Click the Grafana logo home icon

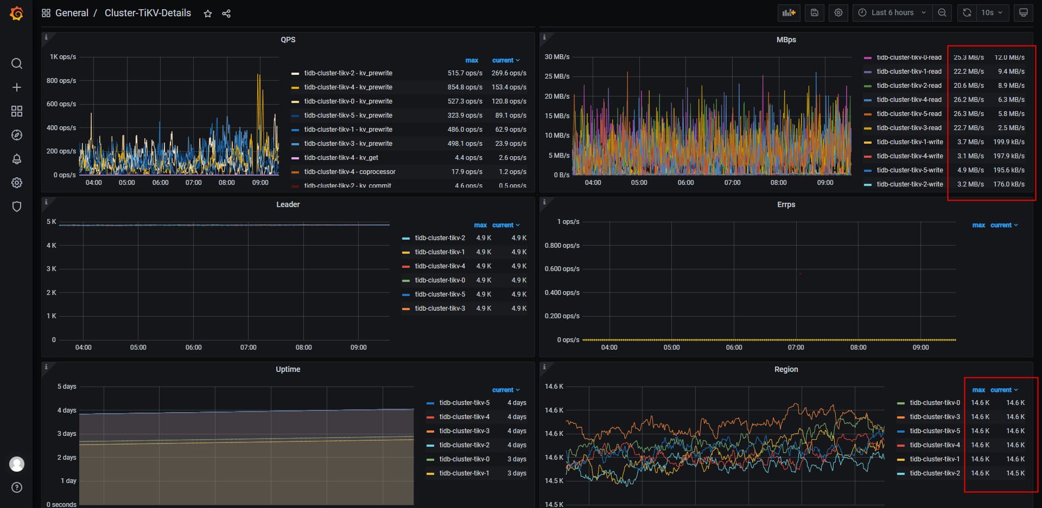point(17,13)
